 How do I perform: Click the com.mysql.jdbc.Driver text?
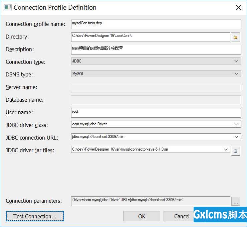click(89, 124)
